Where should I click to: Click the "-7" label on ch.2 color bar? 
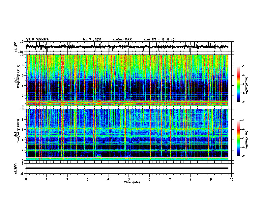(243, 156)
